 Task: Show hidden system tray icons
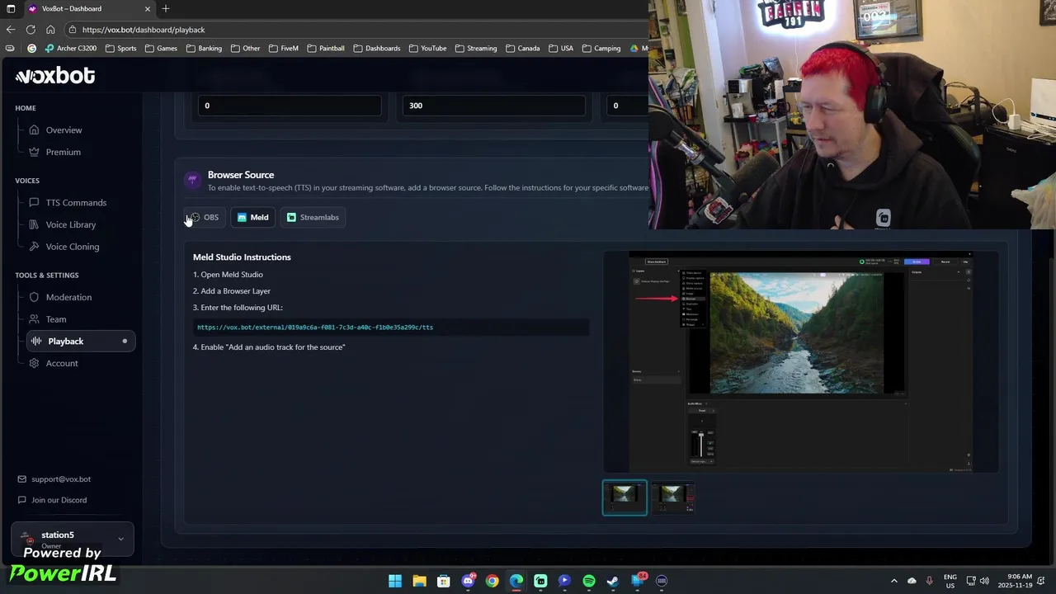tap(894, 581)
